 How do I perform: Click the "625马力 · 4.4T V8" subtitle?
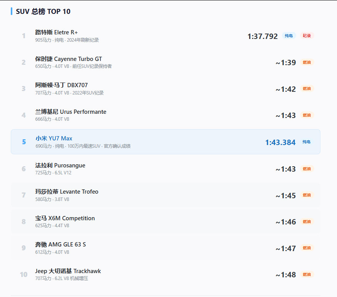pyautogui.click(x=52, y=226)
